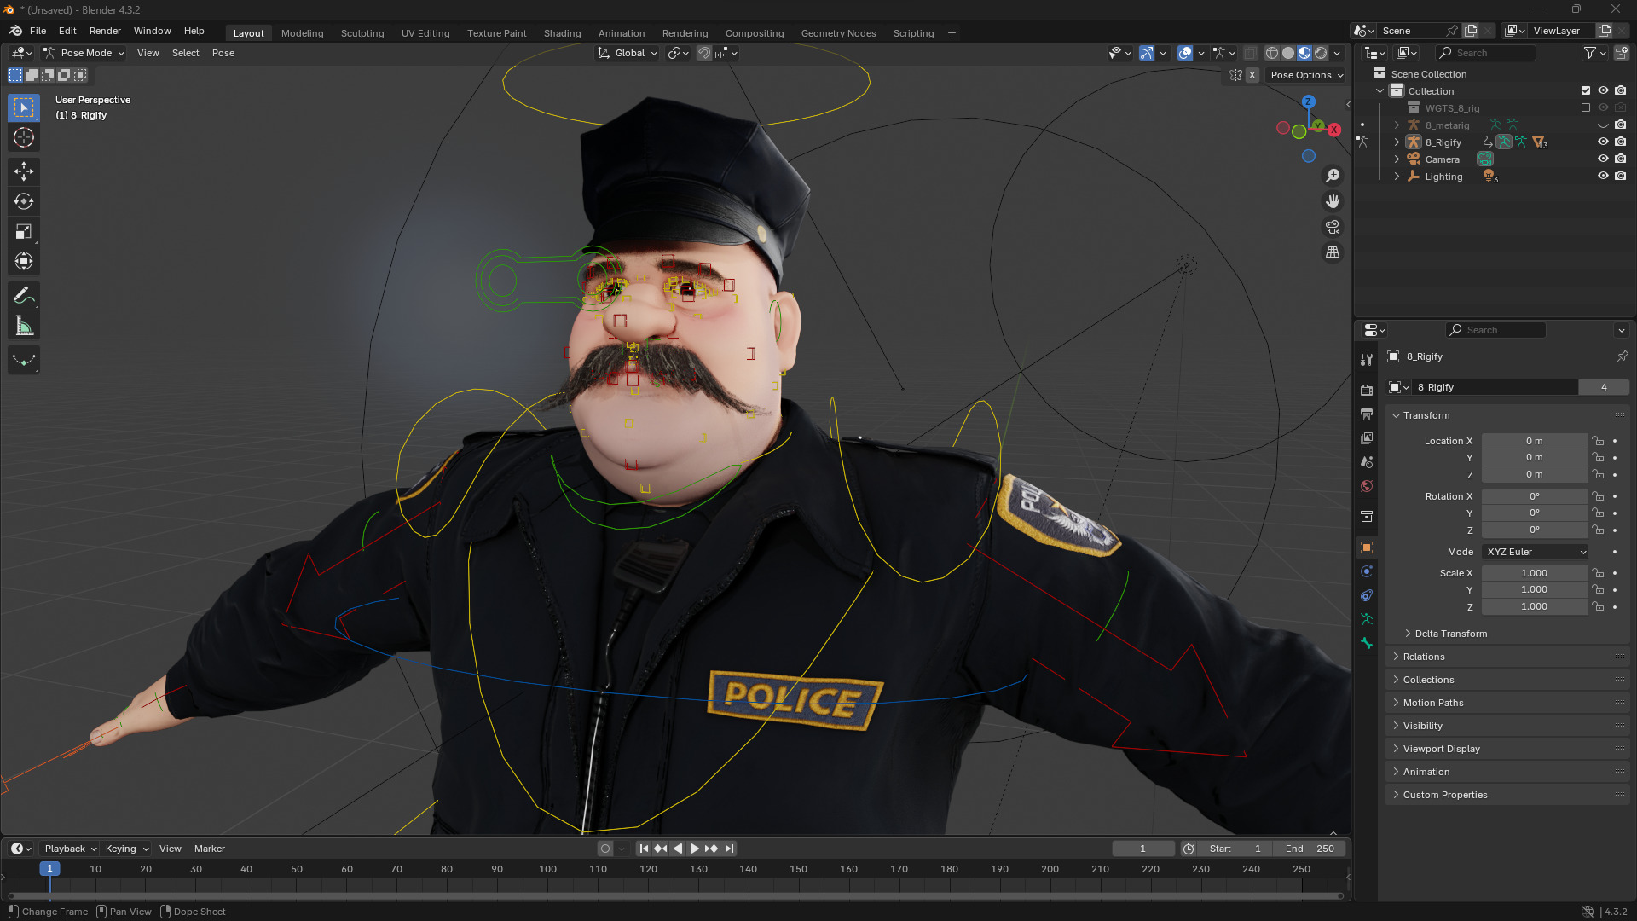Image resolution: width=1637 pixels, height=921 pixels.
Task: Switch to the Shading workspace tab
Action: [562, 33]
